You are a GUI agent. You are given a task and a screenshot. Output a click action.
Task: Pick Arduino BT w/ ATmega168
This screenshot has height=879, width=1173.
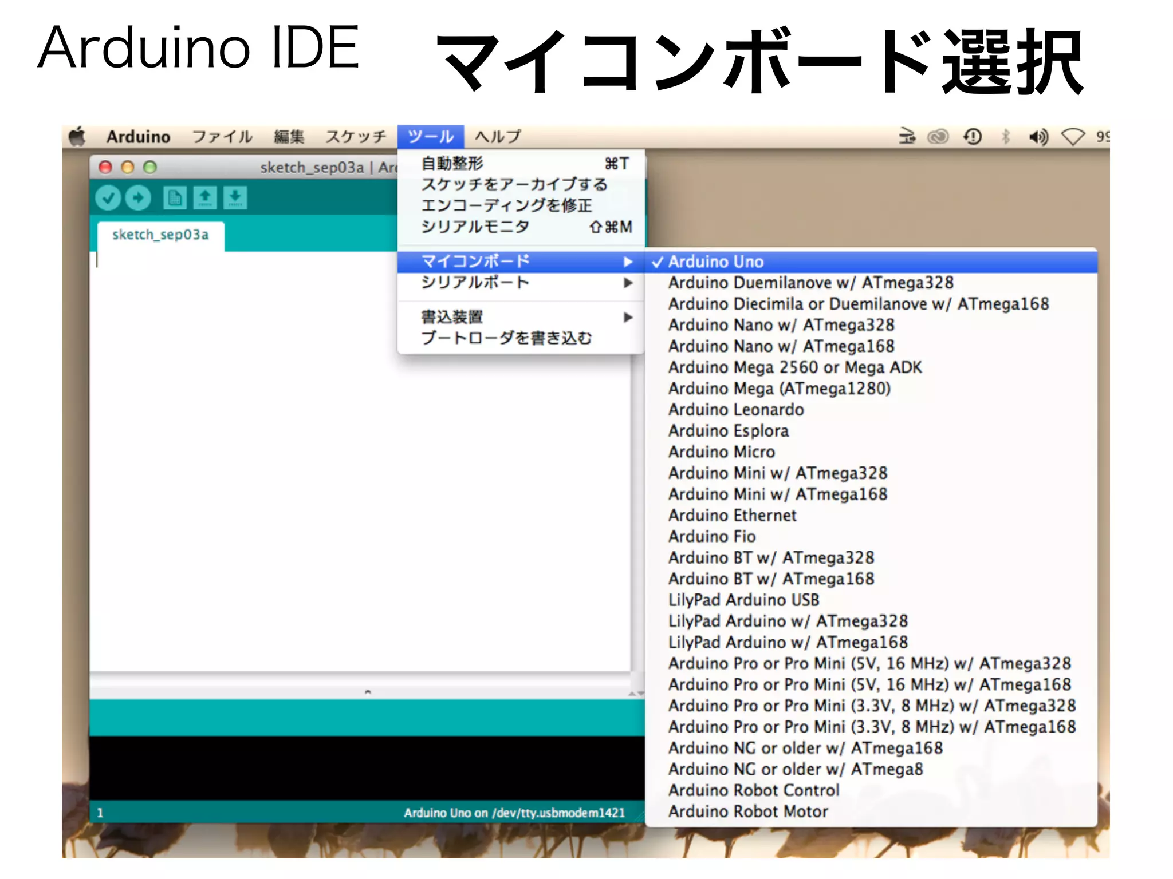[x=871, y=579]
